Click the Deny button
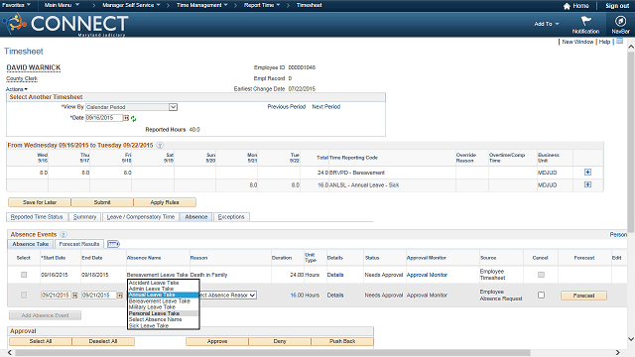Screen dimensions: 635x357 pos(280,341)
